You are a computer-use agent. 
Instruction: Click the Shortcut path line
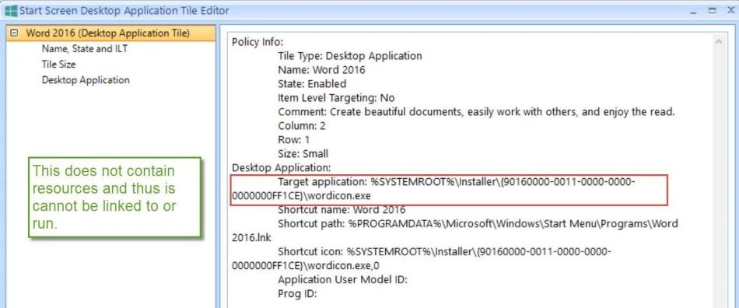click(x=455, y=231)
